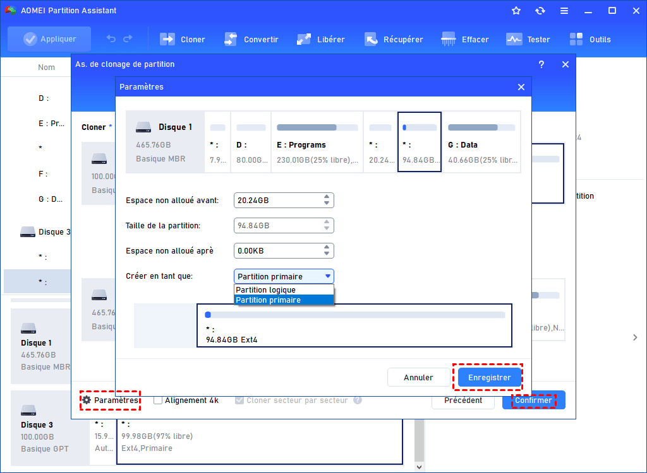Open the Cloner tool
The image size is (647, 473).
tap(183, 39)
